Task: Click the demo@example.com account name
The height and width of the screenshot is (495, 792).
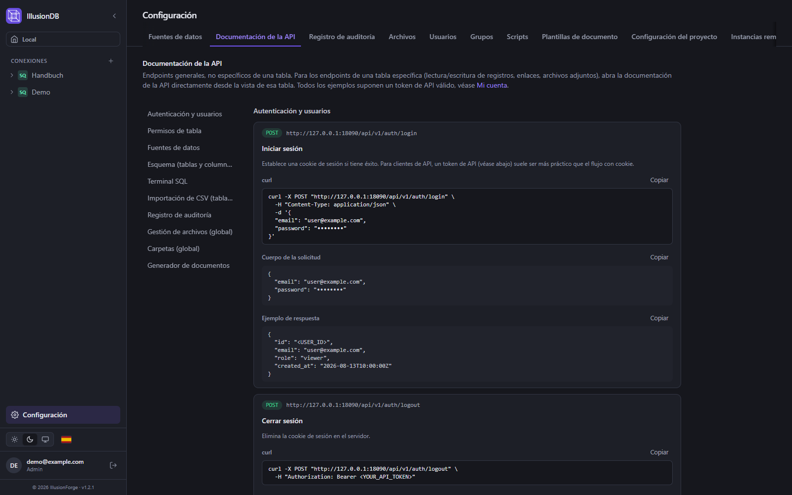Action: click(x=55, y=462)
